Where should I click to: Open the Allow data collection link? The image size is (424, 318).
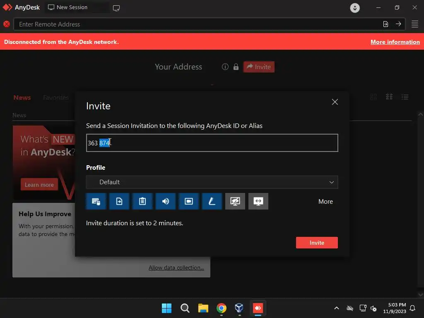[x=176, y=268]
